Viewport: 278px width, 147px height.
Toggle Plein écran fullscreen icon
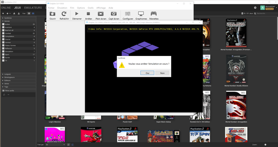point(101,14)
